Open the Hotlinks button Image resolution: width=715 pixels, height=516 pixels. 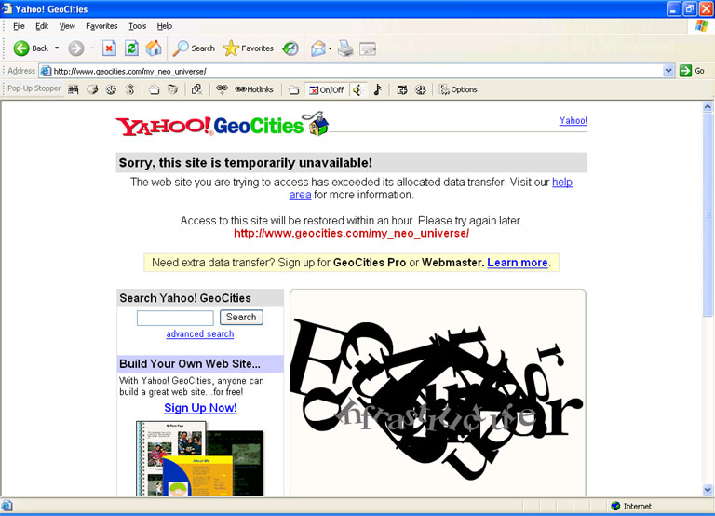(254, 89)
